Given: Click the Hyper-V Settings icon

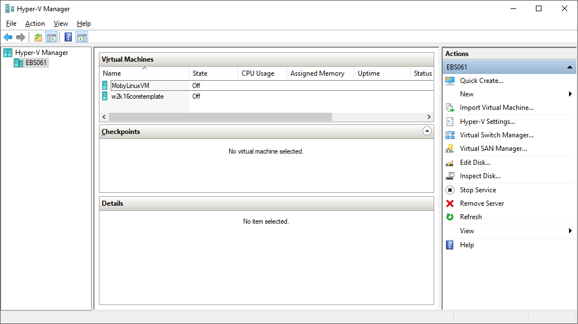Looking at the screenshot, I should tap(450, 122).
